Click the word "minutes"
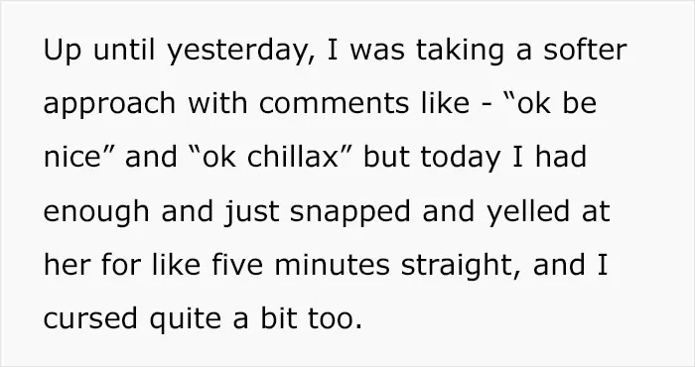This screenshot has width=695, height=367. pyautogui.click(x=332, y=265)
